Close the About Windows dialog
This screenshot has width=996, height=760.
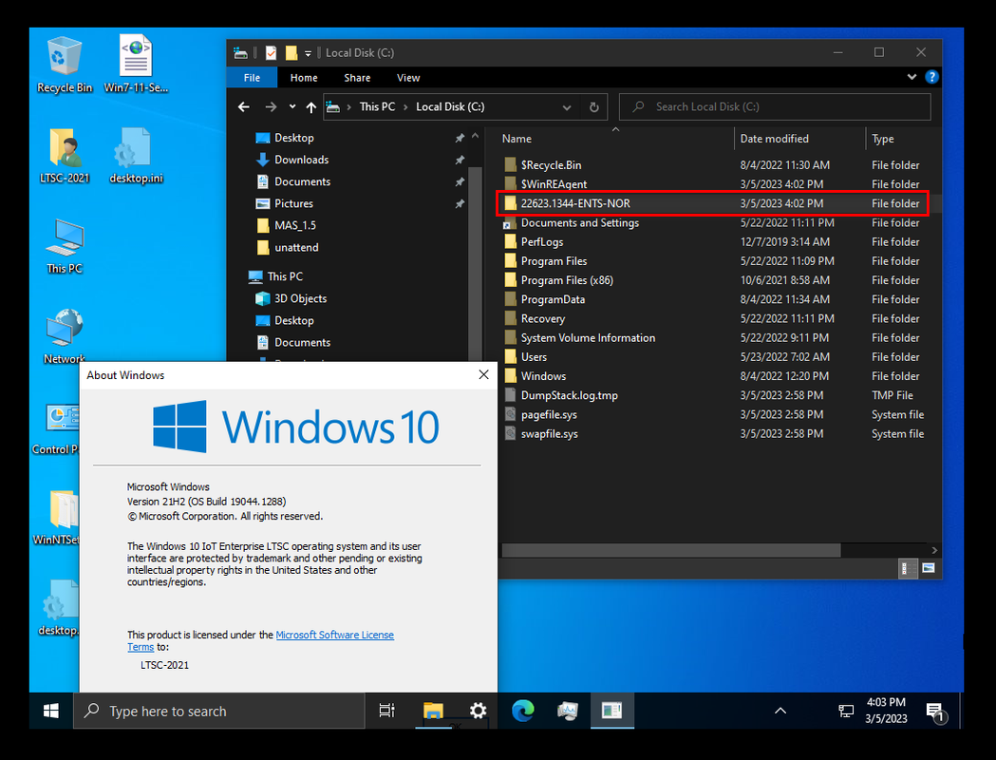click(x=483, y=375)
